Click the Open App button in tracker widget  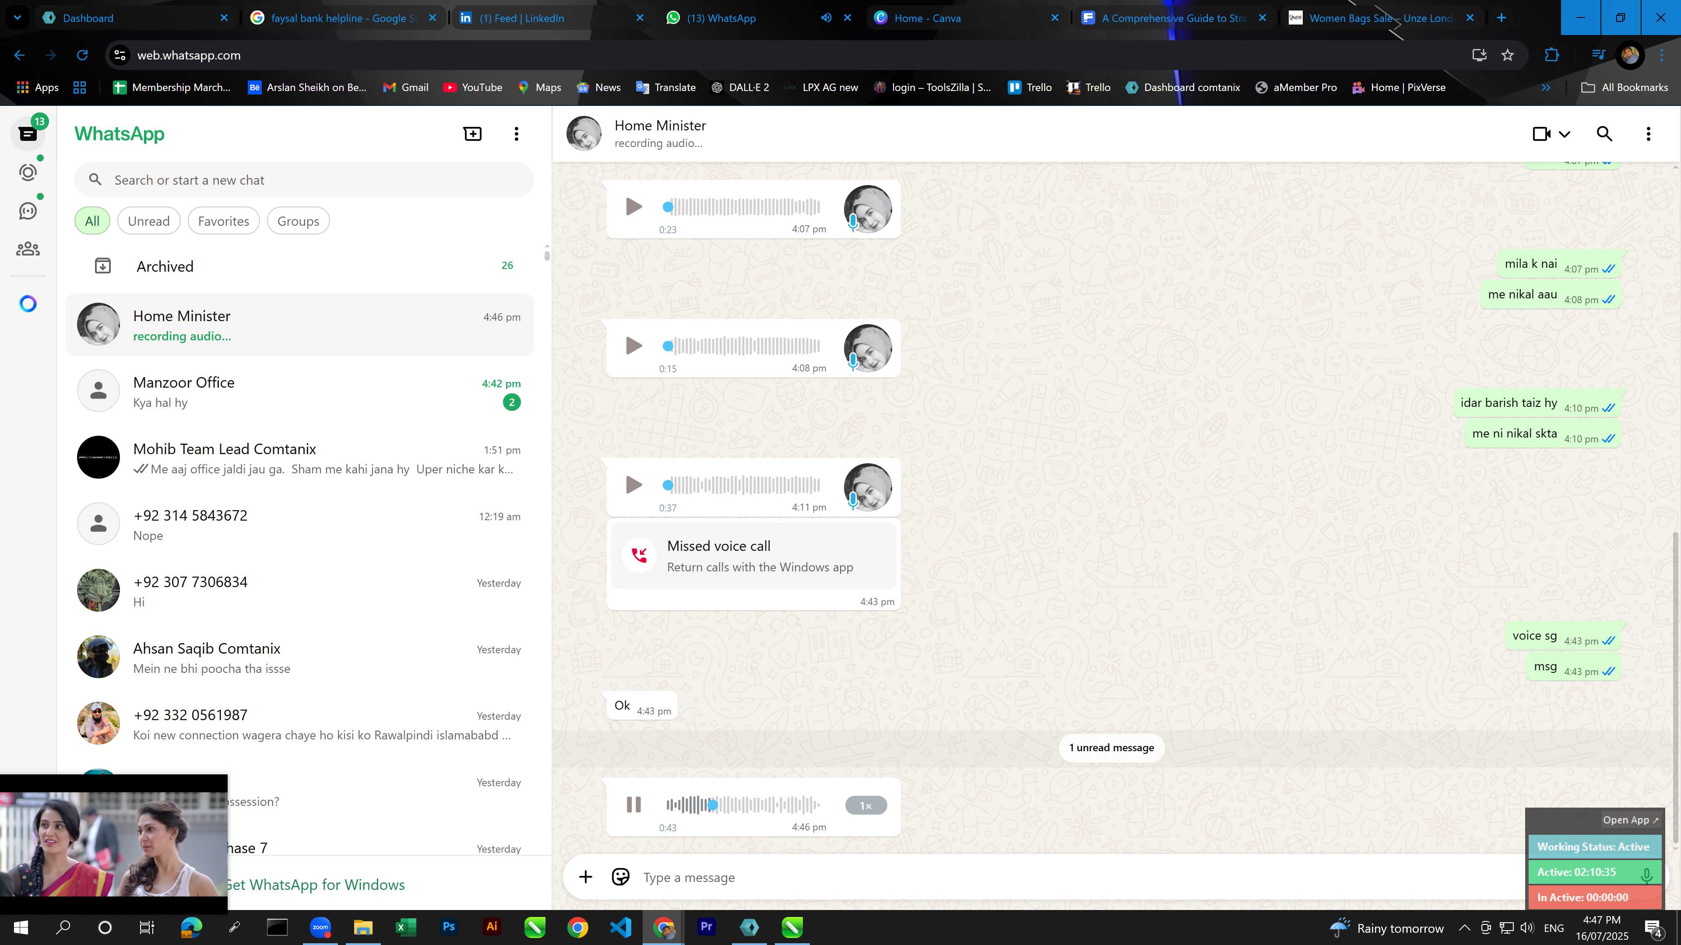[x=1630, y=820]
